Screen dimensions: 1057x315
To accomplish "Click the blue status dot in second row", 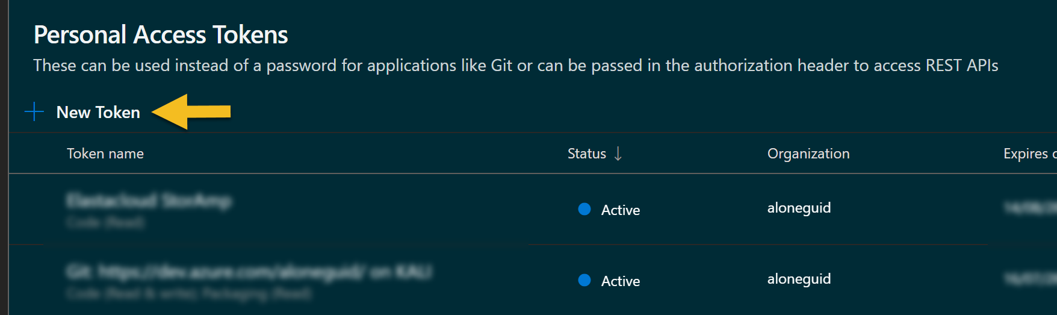I will pyautogui.click(x=584, y=280).
